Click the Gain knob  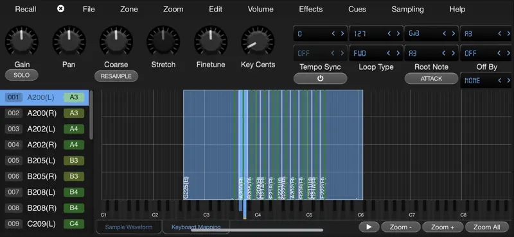click(x=22, y=42)
